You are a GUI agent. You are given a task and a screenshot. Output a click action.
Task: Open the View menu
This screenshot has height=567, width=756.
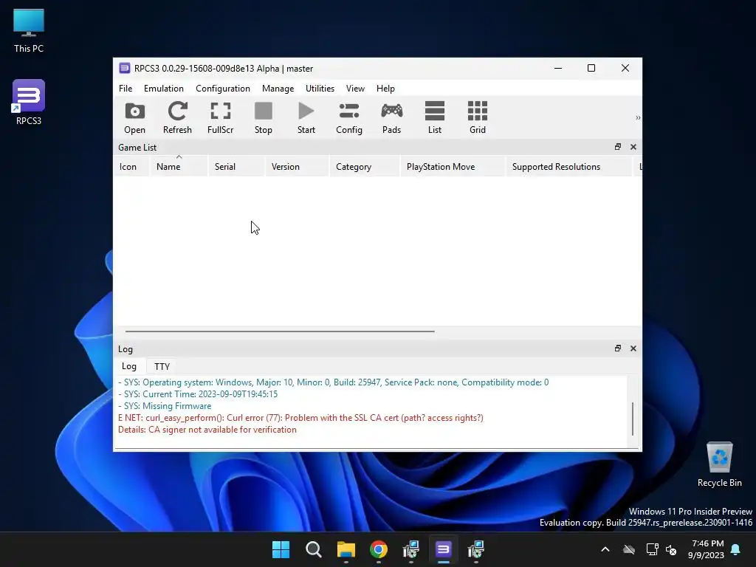(x=355, y=89)
